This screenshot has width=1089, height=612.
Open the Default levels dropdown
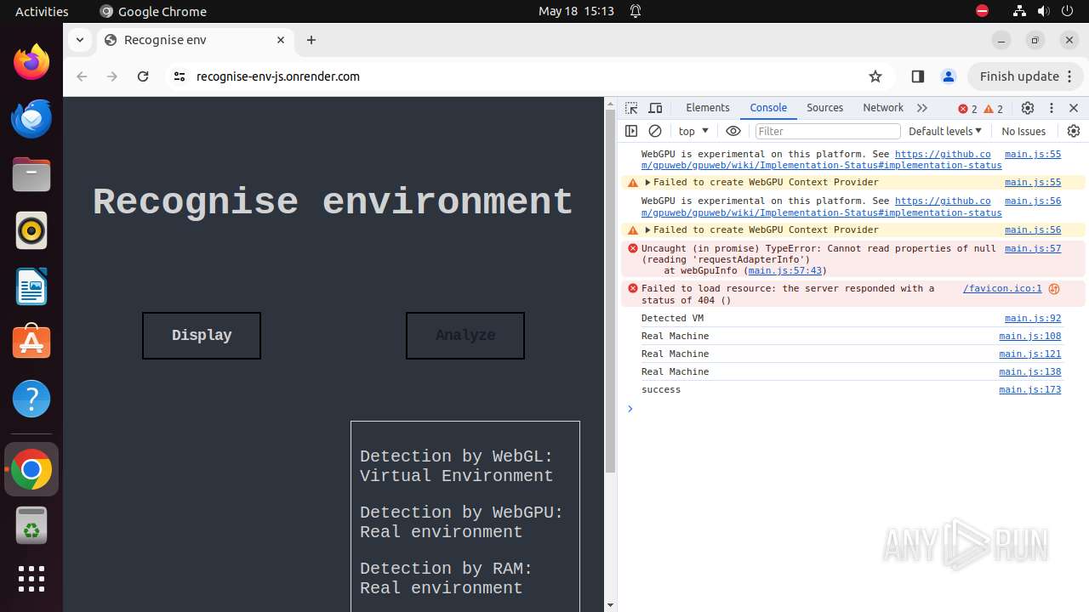pyautogui.click(x=945, y=131)
